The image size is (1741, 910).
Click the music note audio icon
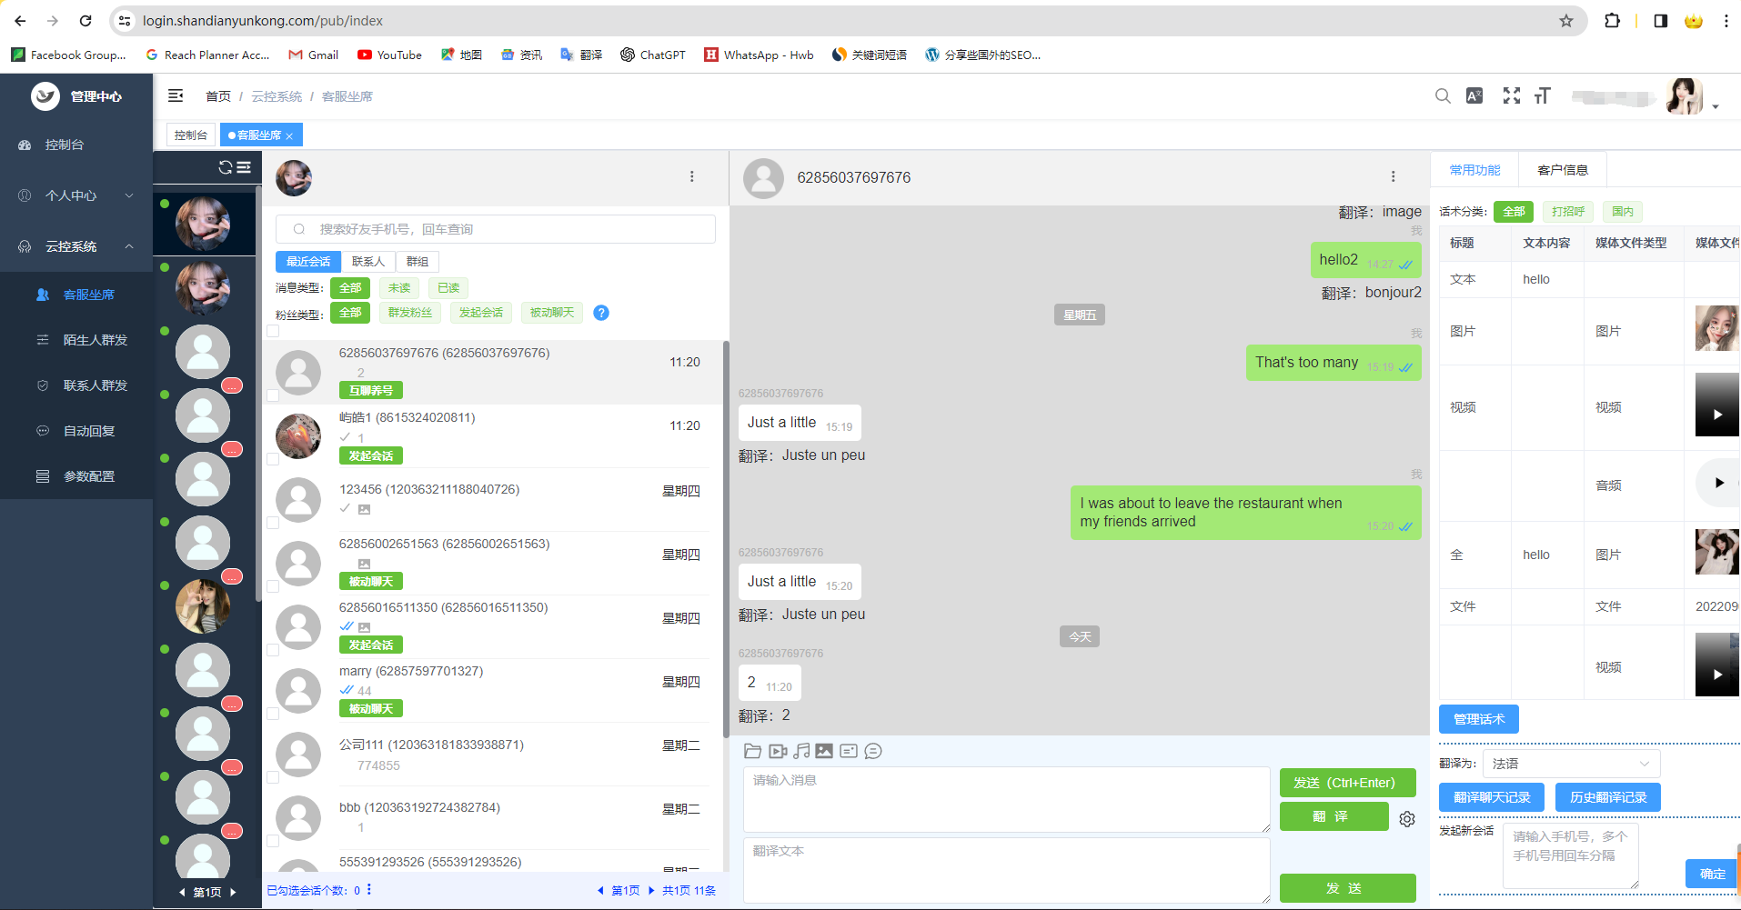[x=801, y=751]
